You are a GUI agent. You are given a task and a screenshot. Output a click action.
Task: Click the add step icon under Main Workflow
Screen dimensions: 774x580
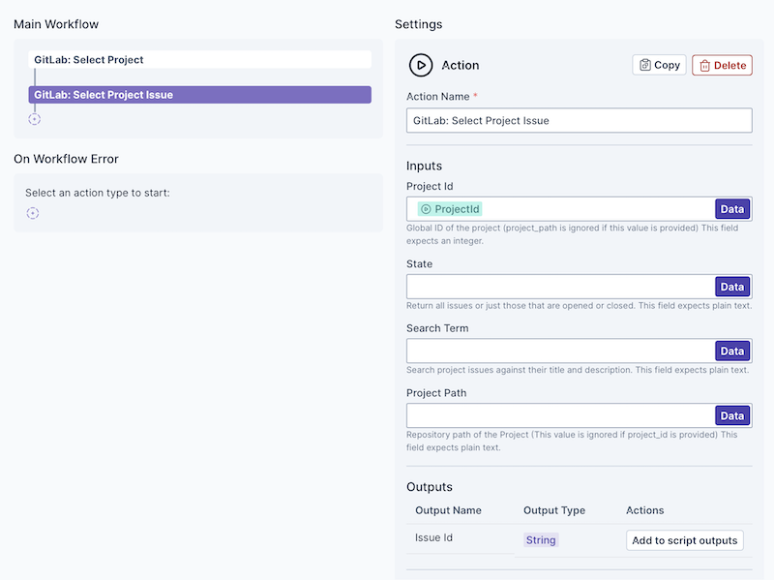35,119
